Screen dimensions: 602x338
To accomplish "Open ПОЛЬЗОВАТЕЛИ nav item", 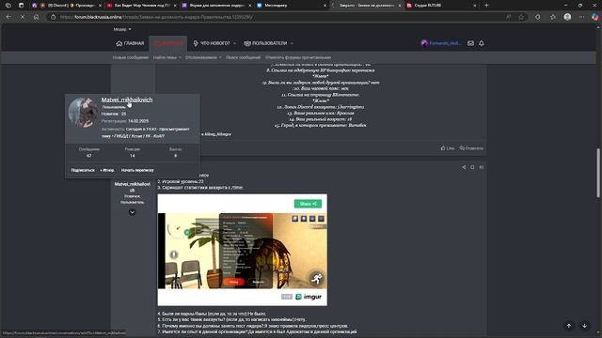I will [265, 43].
